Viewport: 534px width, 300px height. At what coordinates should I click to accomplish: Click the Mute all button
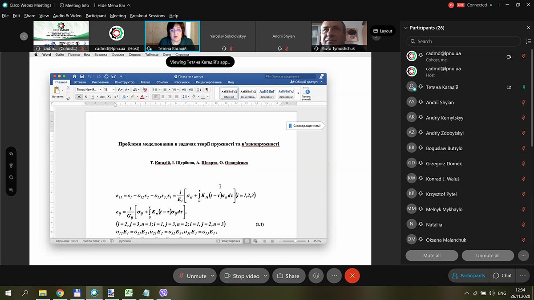[432, 256]
